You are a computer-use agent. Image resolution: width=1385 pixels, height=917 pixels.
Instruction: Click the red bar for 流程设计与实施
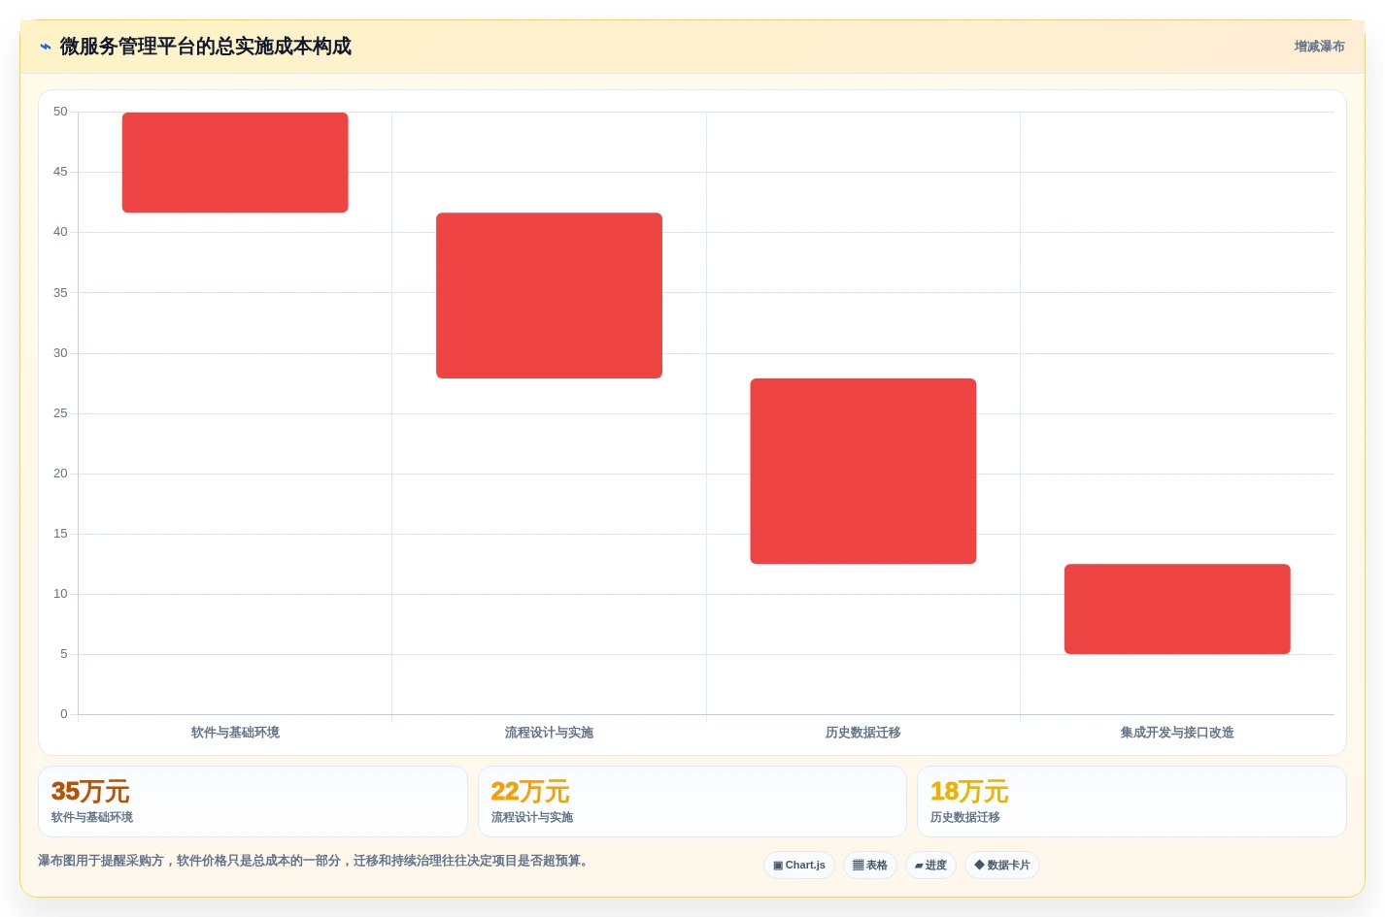coord(549,296)
